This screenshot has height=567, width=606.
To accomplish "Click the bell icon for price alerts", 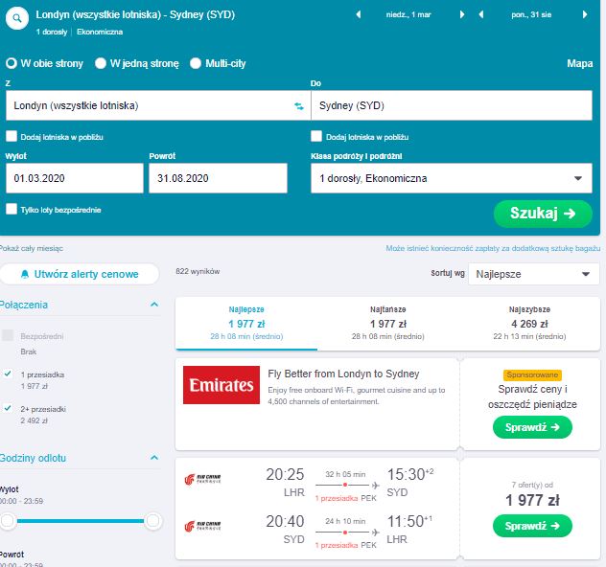I will [x=25, y=274].
